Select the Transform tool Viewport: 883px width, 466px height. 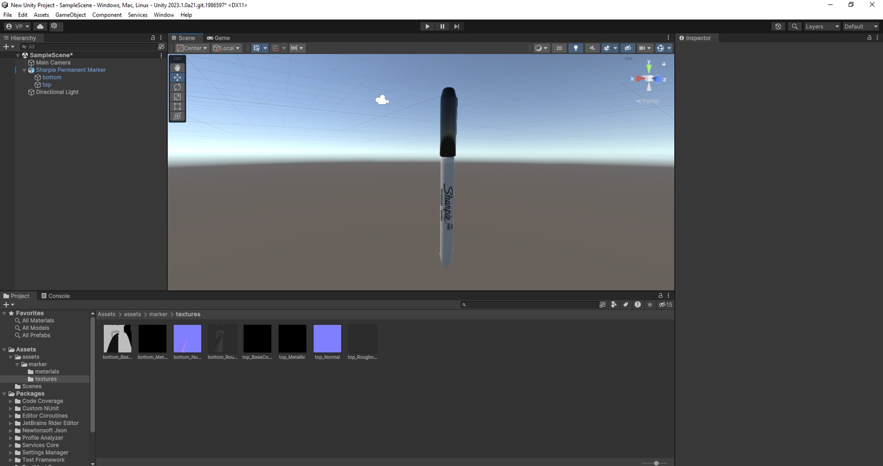click(x=177, y=116)
